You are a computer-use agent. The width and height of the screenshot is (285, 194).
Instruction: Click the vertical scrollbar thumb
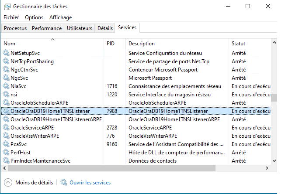click(x=274, y=98)
